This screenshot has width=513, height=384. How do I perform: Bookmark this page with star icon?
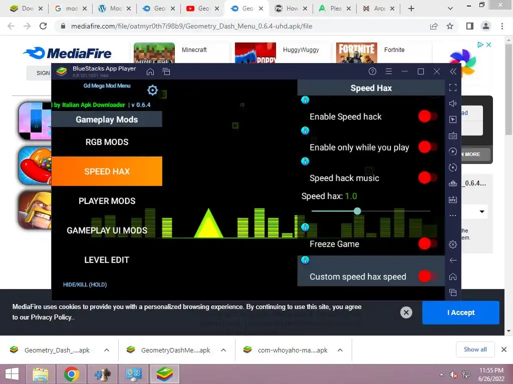pos(450,26)
